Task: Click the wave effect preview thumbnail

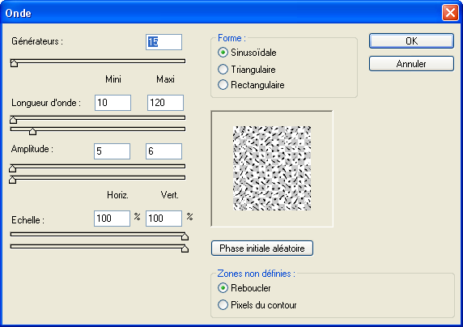Action: [272, 168]
